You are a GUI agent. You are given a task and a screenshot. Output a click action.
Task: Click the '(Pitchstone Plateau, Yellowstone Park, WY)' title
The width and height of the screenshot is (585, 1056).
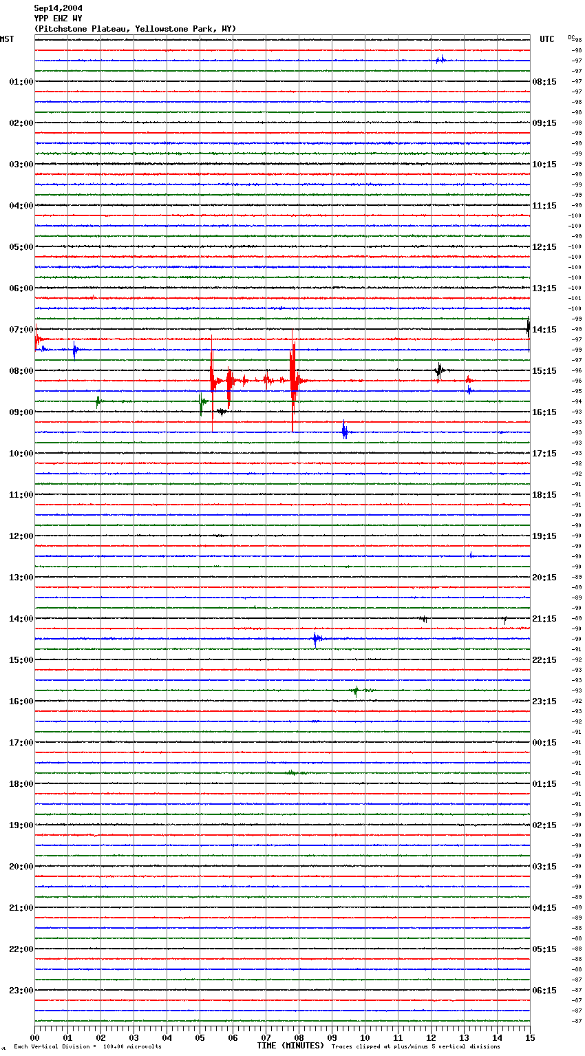(x=135, y=29)
